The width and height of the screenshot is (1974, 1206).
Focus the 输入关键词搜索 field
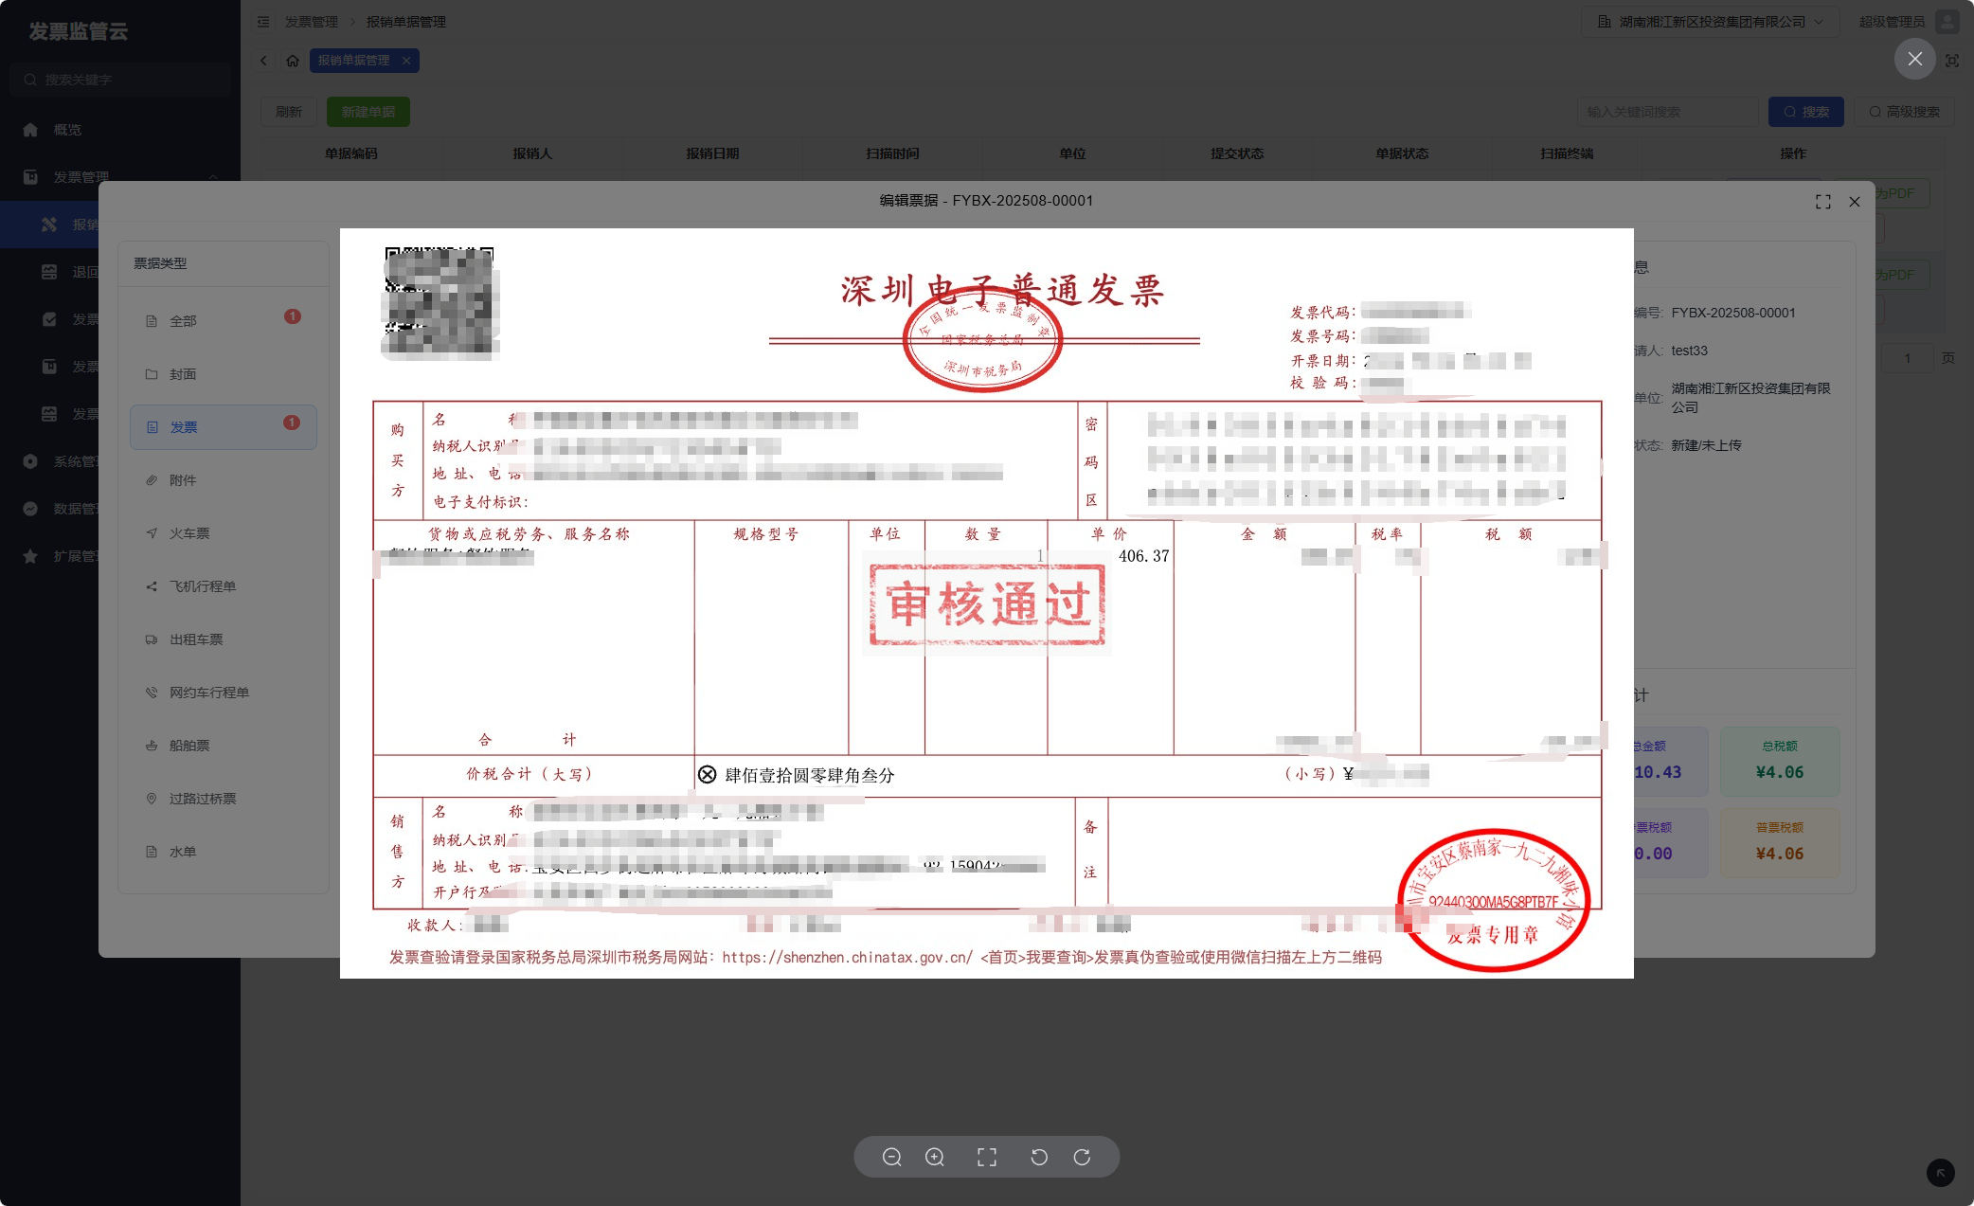1668,112
